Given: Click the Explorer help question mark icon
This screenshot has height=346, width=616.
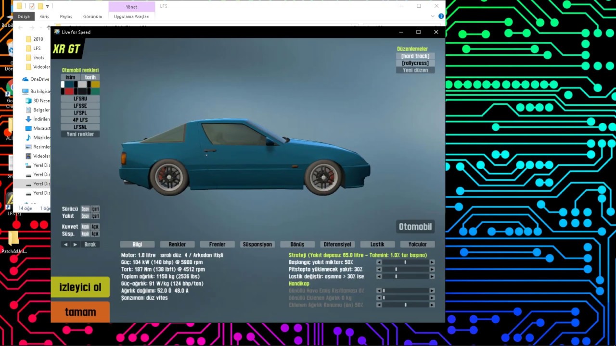Looking at the screenshot, I should pos(441,16).
